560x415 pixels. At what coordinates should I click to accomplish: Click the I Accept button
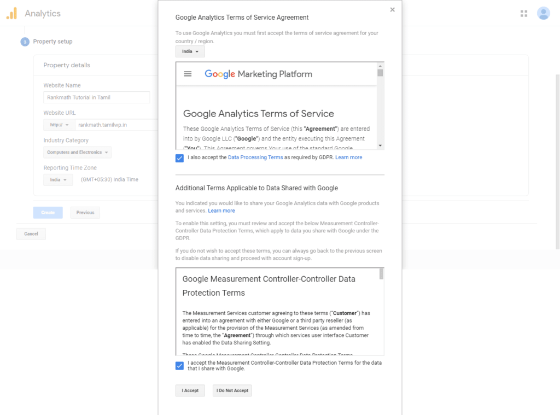click(190, 390)
